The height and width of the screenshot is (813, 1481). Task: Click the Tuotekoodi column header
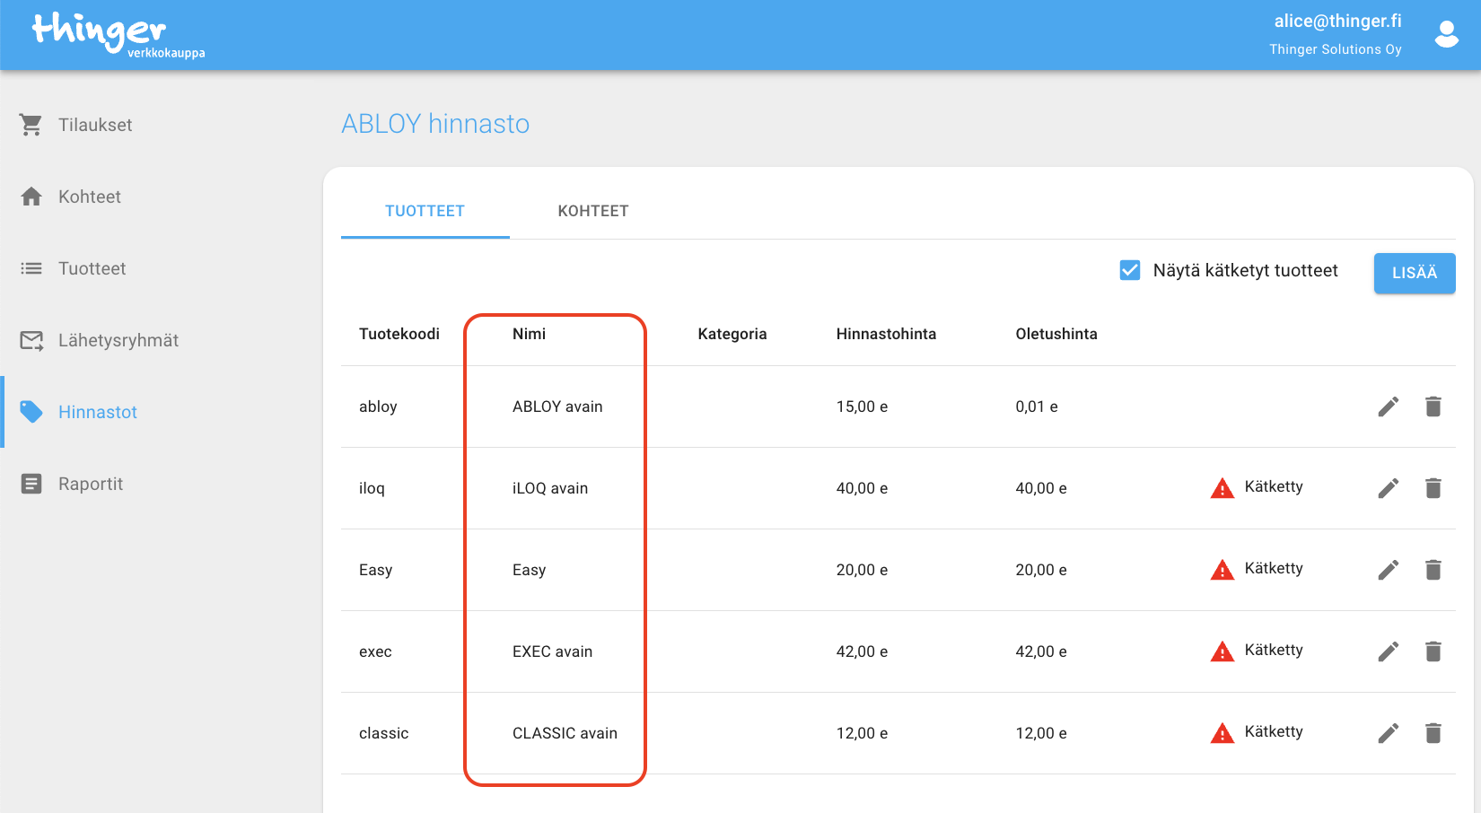tap(399, 334)
